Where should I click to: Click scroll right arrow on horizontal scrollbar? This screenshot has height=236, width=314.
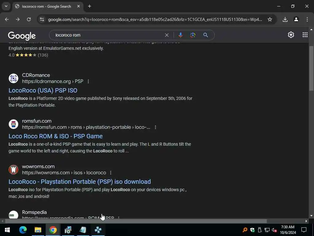(x=306, y=221)
